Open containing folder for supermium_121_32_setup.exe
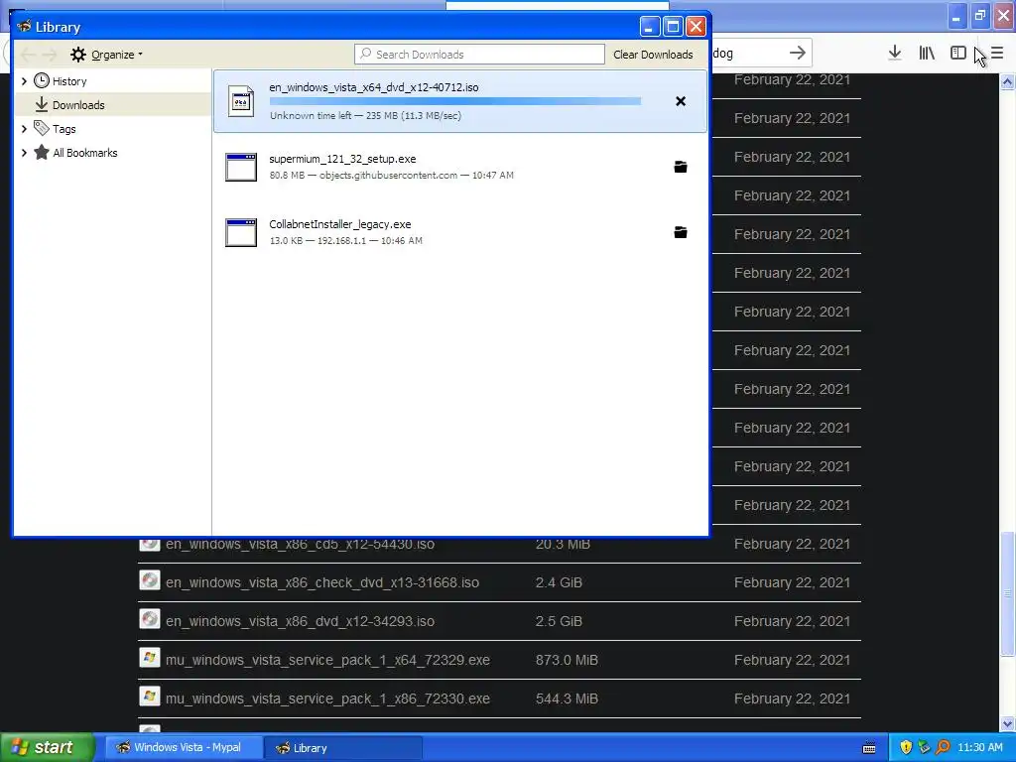This screenshot has height=762, width=1016. click(x=681, y=167)
